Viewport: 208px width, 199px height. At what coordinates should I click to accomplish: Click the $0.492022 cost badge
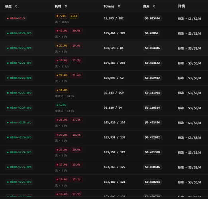pos(153,137)
